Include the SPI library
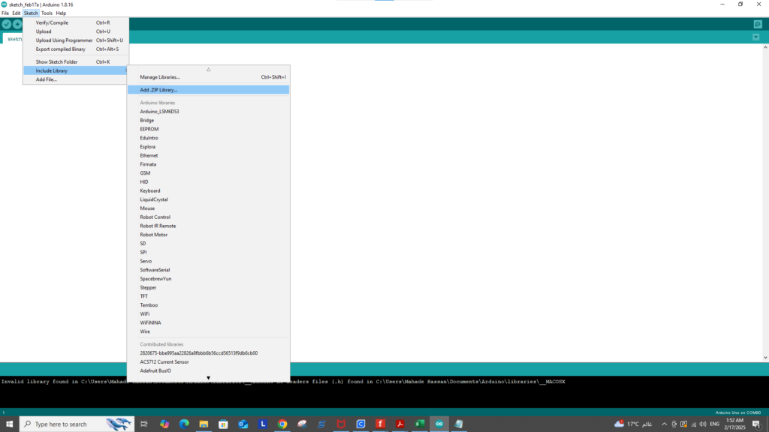 [209, 252]
